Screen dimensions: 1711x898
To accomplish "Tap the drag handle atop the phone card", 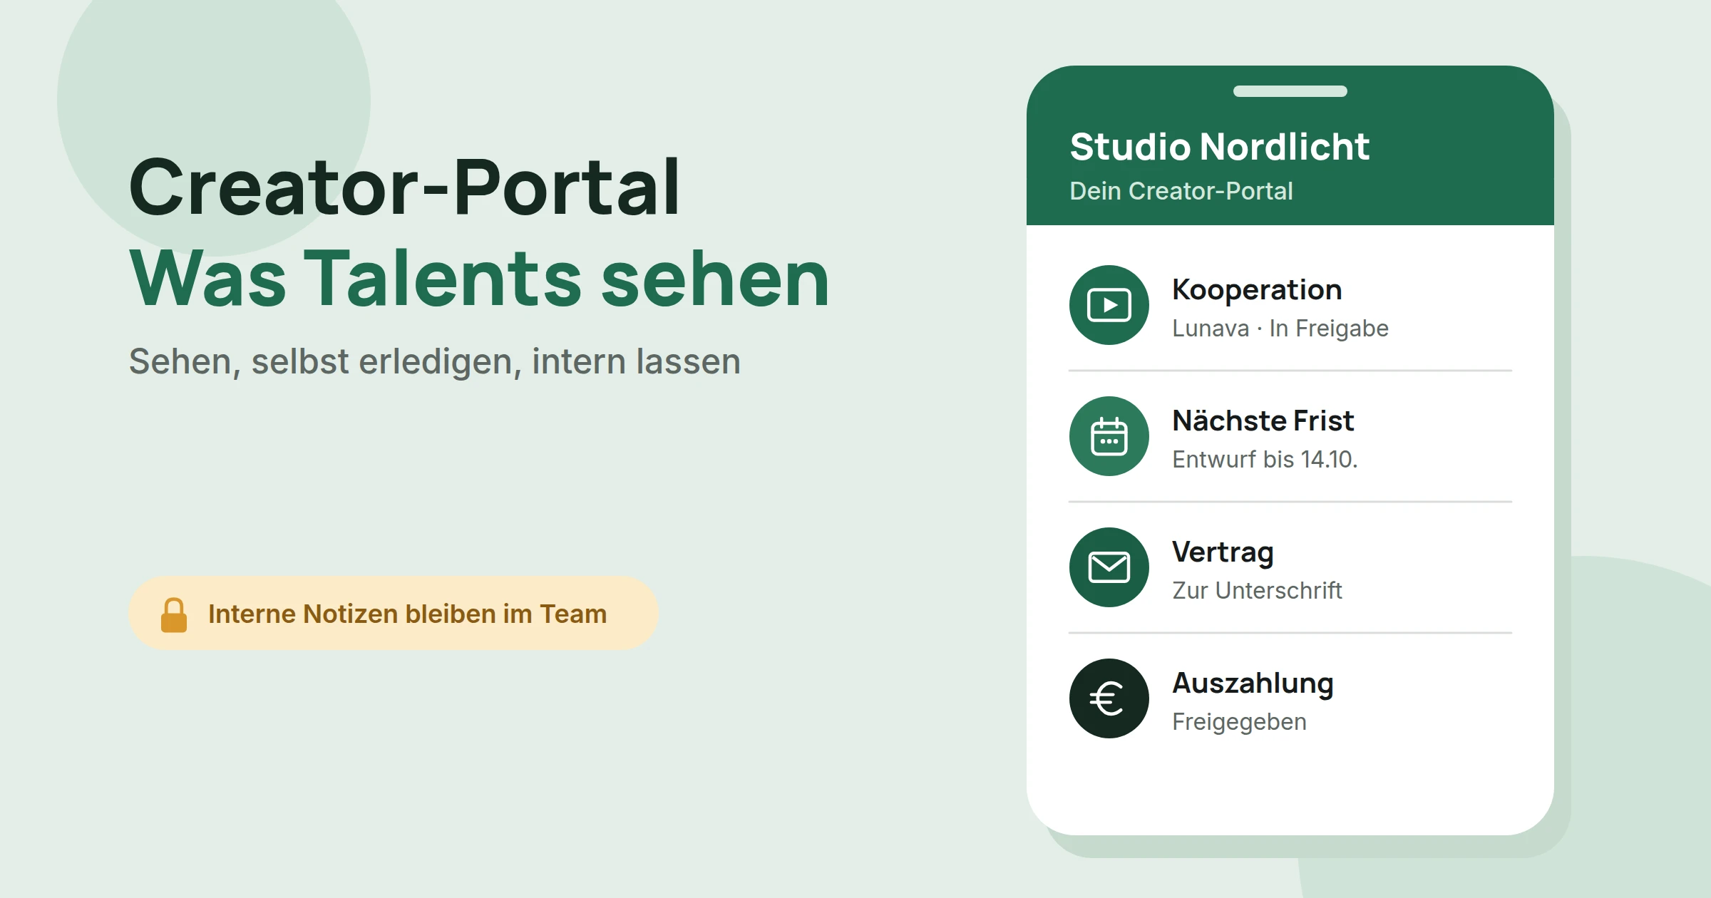I will tap(1290, 91).
